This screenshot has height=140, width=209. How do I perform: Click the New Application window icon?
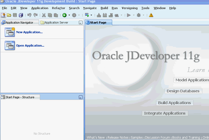coord(10,32)
